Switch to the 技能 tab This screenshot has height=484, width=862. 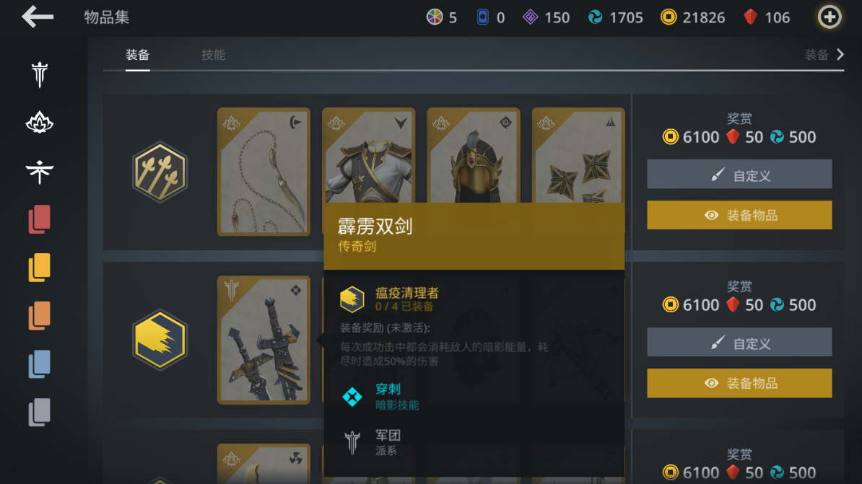pos(213,55)
